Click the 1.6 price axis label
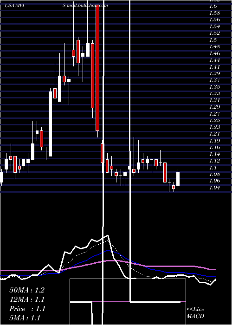The height and width of the screenshot is (325, 232). pos(213,6)
